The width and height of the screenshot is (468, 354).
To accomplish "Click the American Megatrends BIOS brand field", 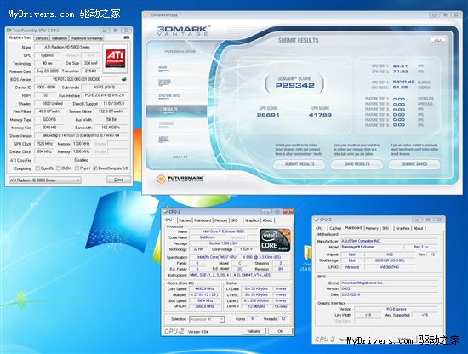I will click(x=389, y=283).
